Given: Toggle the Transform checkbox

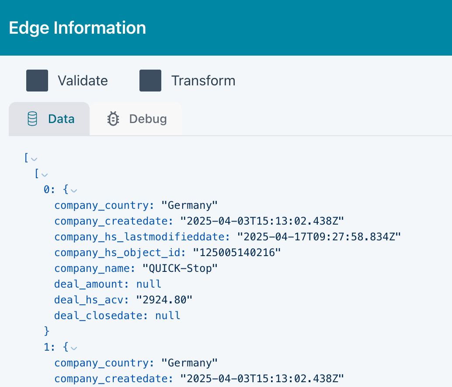Looking at the screenshot, I should (x=150, y=81).
